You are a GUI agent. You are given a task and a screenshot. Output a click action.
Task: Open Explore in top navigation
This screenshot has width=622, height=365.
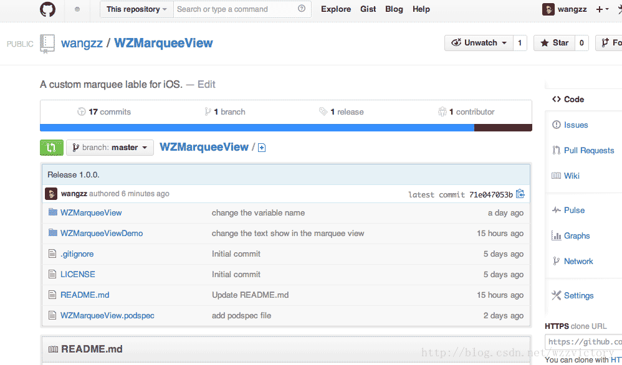[x=336, y=9]
